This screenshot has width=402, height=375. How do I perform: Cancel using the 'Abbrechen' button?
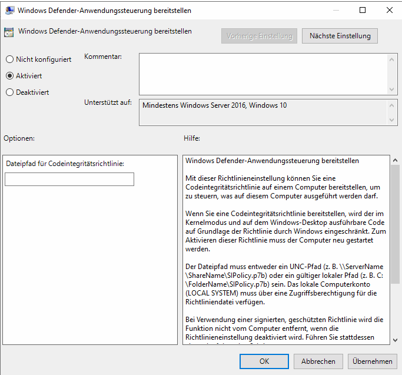click(x=318, y=361)
